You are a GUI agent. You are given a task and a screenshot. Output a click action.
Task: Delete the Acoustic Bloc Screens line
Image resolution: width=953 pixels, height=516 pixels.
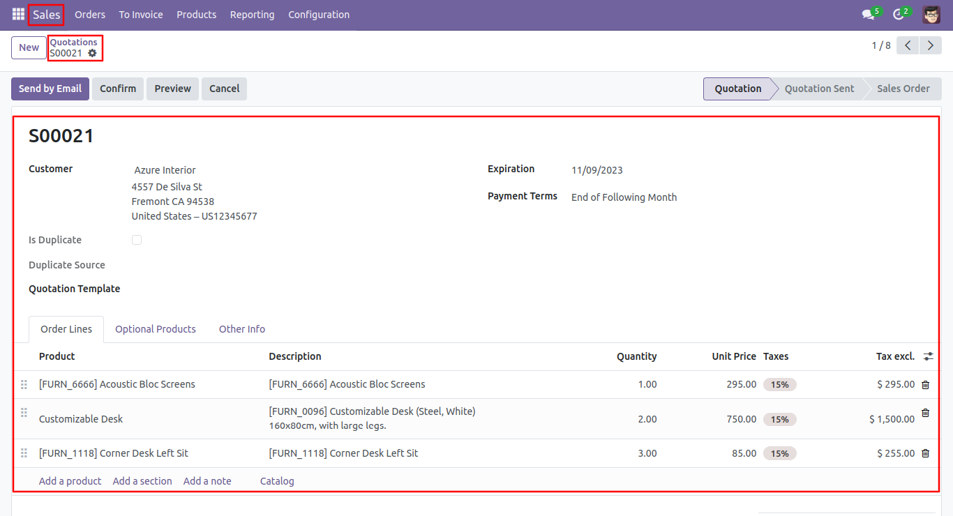(926, 384)
